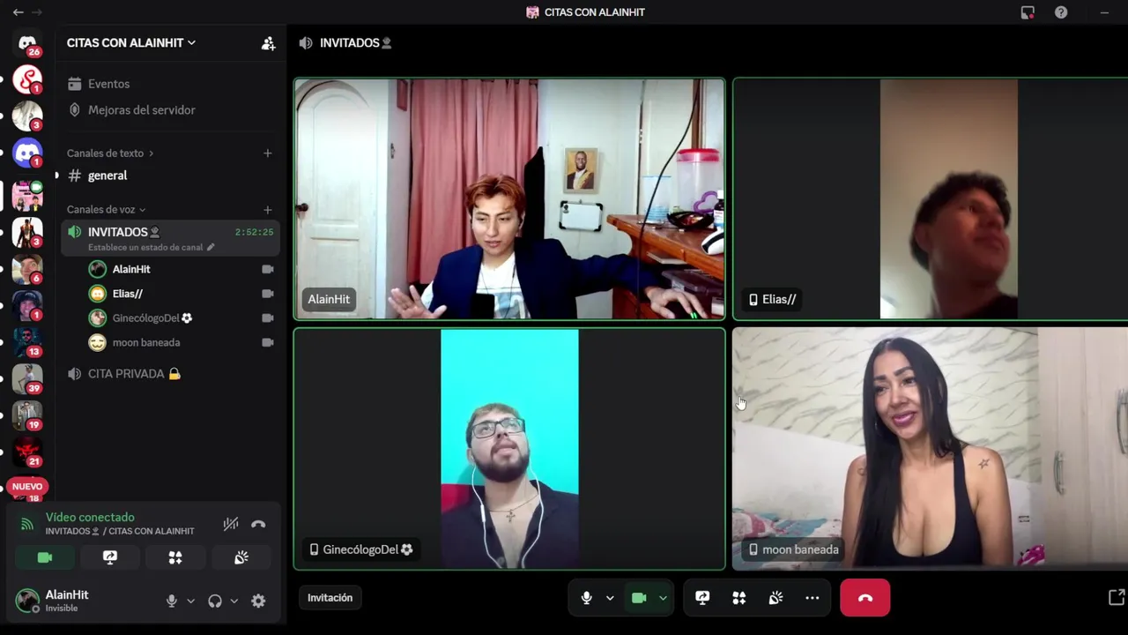This screenshot has width=1128, height=635.
Task: Open Direct Messages home with 26 badge
Action: (x=27, y=42)
